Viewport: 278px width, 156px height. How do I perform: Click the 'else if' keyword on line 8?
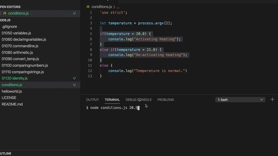[107, 50]
